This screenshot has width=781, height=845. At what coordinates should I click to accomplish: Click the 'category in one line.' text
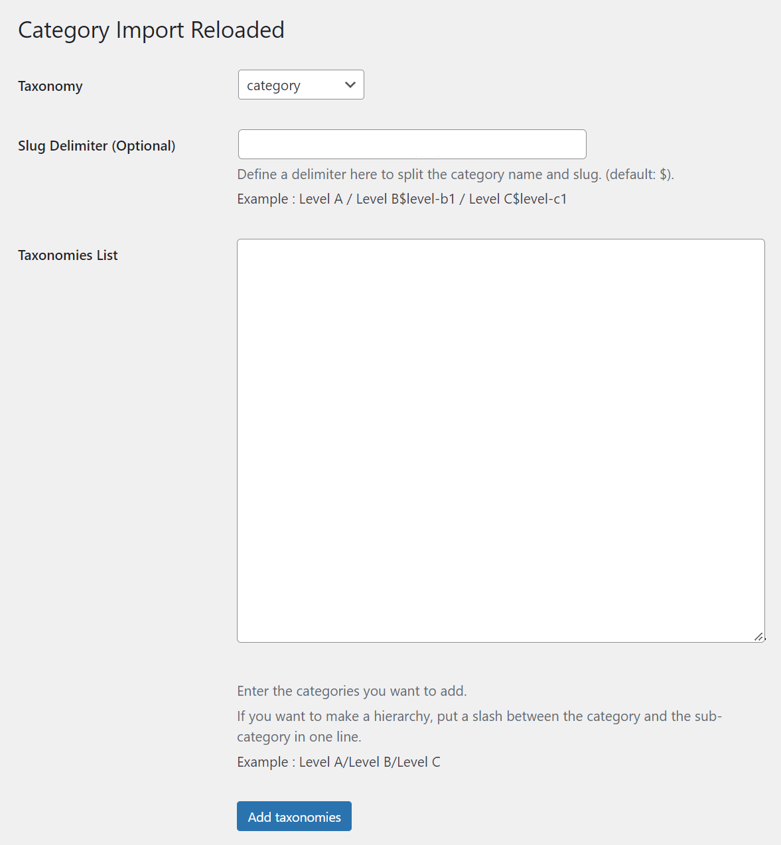(299, 737)
